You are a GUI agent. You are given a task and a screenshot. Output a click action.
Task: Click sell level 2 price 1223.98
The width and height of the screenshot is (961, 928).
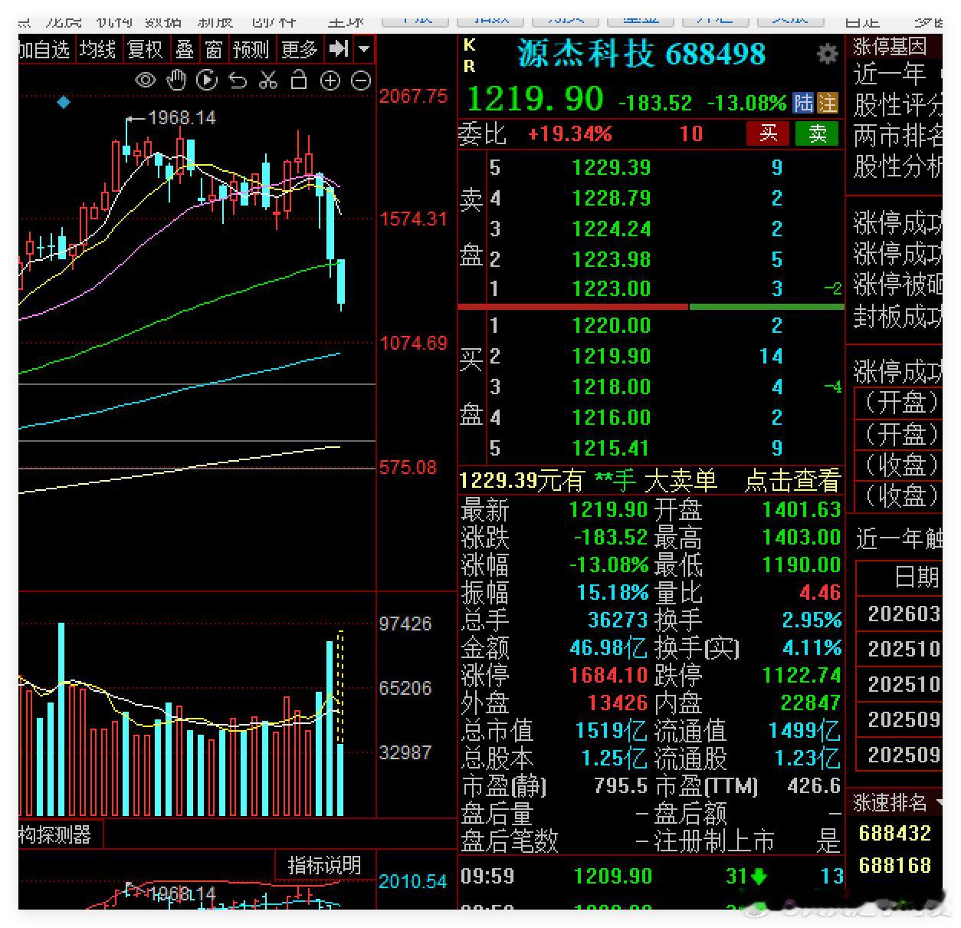[x=611, y=259]
